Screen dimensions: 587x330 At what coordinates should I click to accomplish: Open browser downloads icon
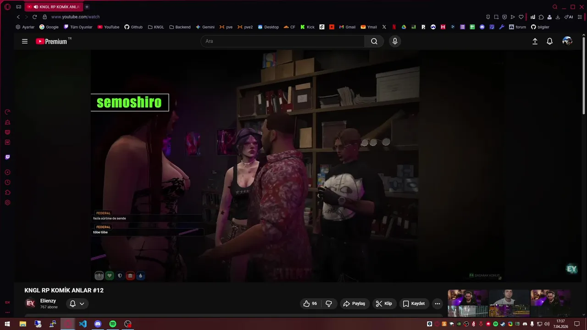(x=558, y=17)
